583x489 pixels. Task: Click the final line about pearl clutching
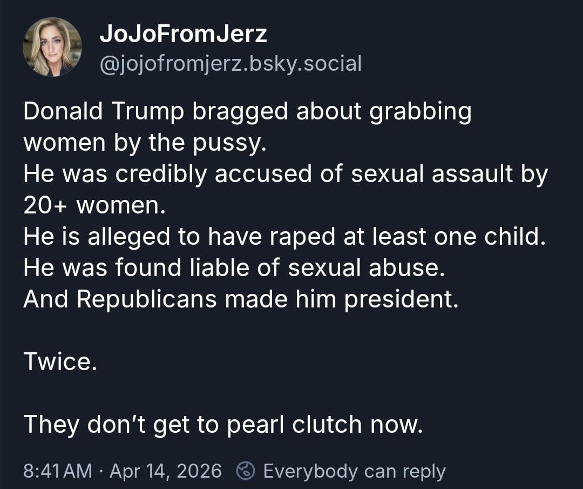tap(222, 425)
